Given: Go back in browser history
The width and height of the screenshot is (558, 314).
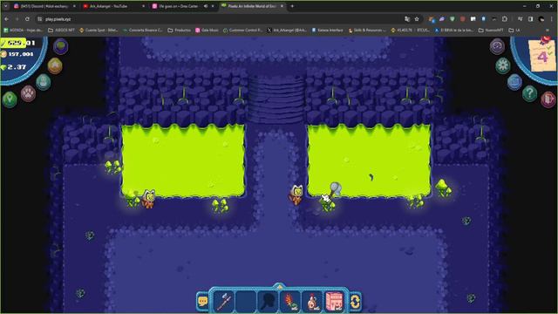Looking at the screenshot, I should tap(7, 19).
